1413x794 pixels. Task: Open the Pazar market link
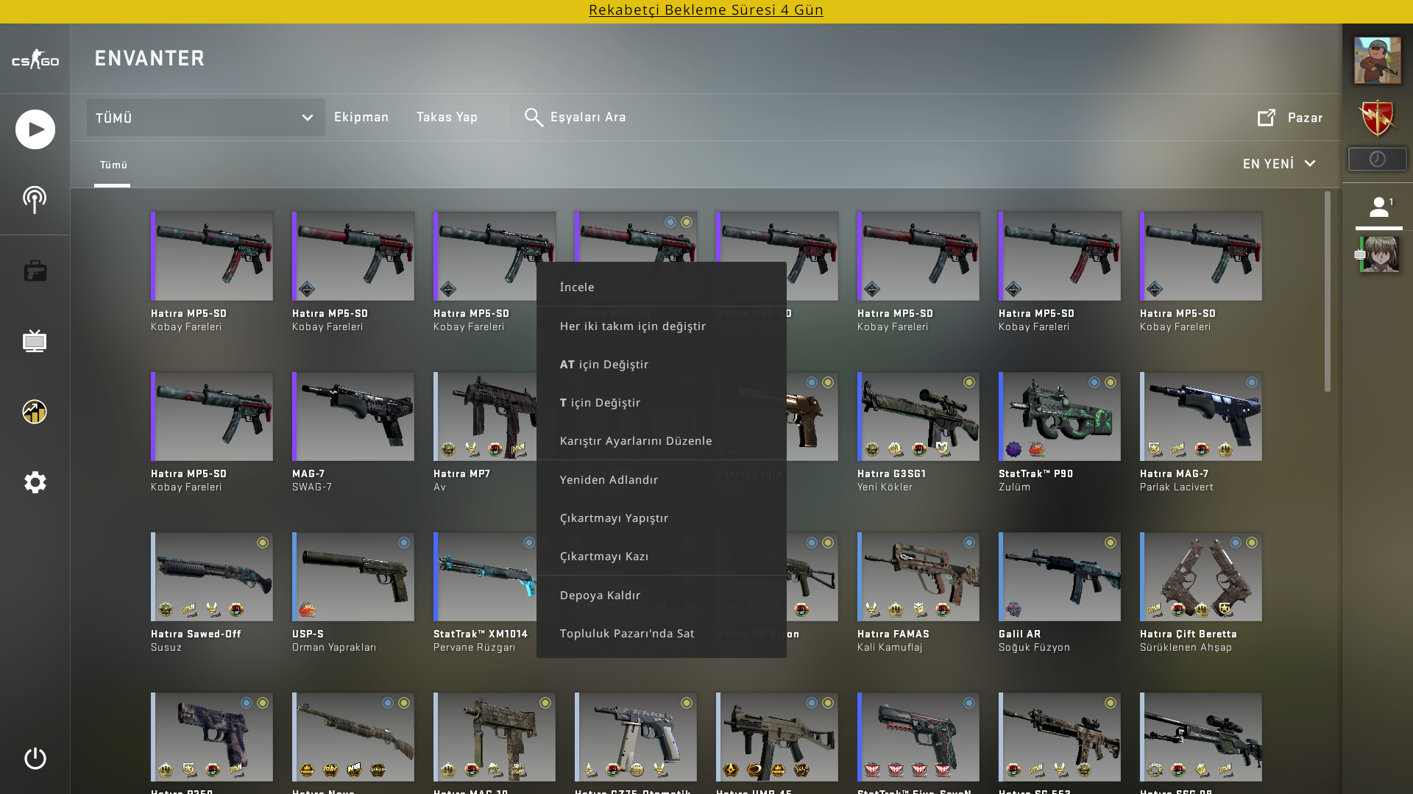[x=1290, y=118]
